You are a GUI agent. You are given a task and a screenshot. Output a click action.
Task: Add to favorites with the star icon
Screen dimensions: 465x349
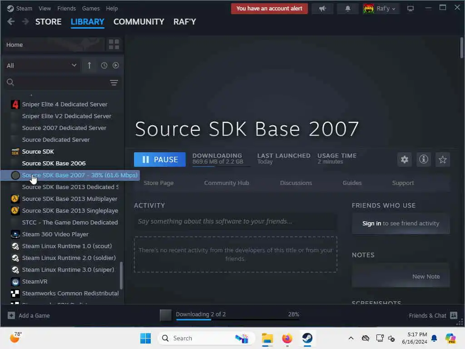point(442,160)
